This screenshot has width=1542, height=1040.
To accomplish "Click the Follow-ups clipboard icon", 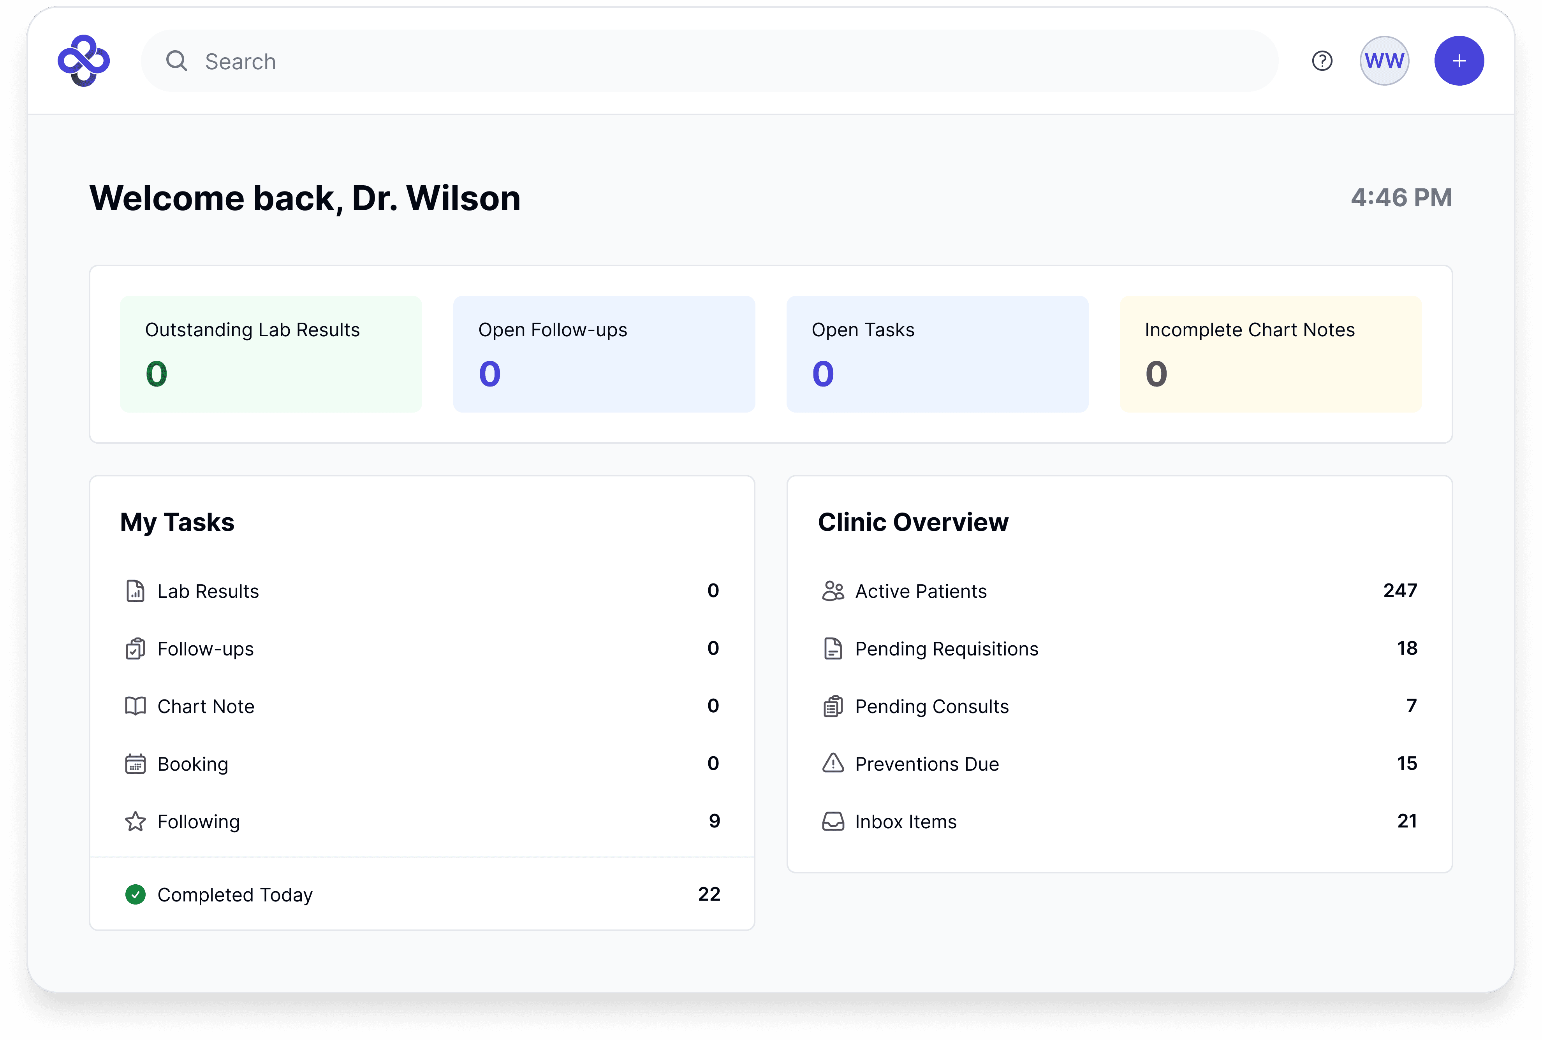I will click(x=136, y=649).
